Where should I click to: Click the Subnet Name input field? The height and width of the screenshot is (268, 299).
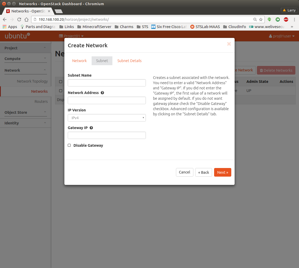point(107,83)
